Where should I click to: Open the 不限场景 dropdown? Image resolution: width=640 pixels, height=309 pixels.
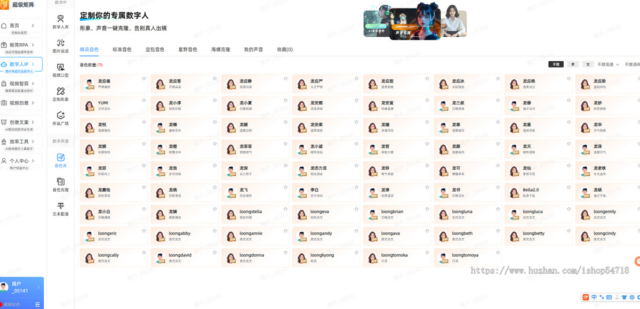click(x=608, y=64)
